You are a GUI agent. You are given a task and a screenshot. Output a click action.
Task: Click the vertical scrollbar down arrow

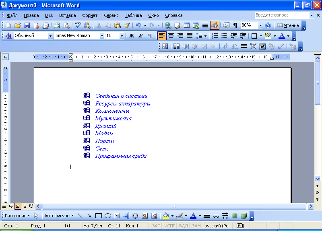coord(318,179)
